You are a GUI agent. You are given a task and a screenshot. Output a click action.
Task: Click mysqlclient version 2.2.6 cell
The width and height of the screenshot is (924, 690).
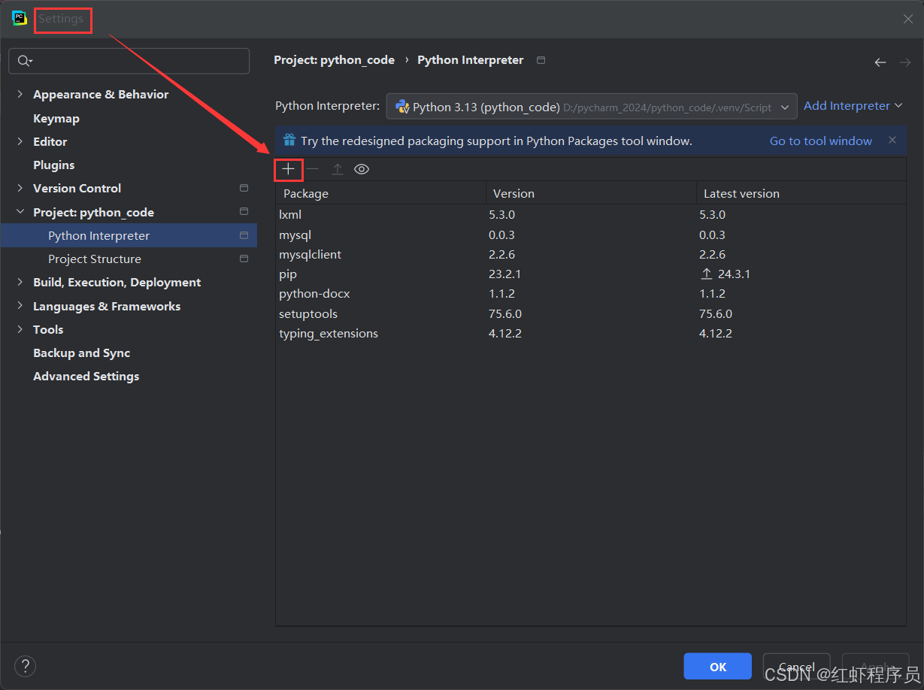click(501, 254)
